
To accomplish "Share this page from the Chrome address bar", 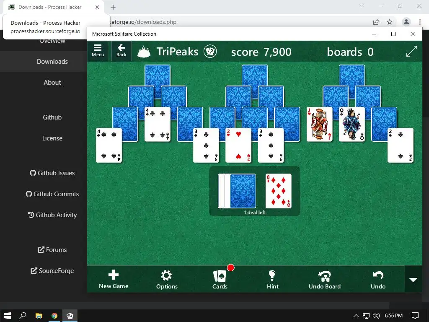I will 376,22.
